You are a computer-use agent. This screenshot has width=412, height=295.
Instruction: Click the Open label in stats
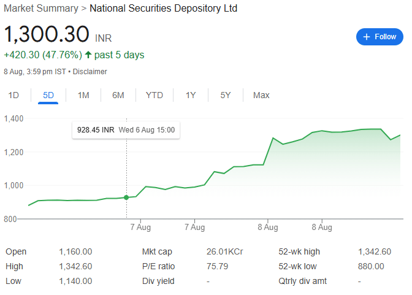(x=16, y=251)
